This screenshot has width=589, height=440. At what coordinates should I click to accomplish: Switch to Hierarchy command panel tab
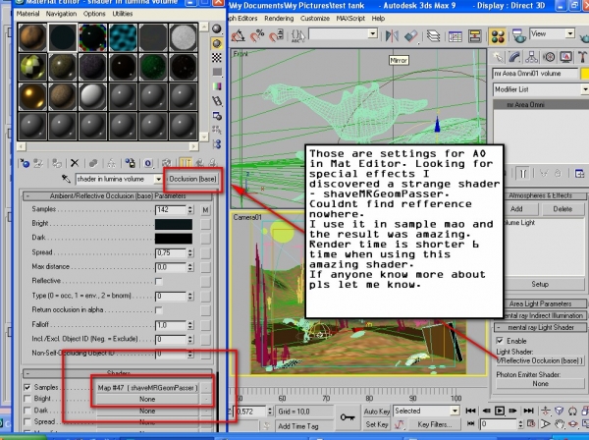[x=531, y=57]
